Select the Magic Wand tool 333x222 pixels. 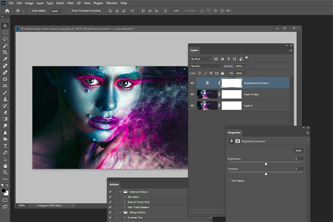(x=5, y=45)
